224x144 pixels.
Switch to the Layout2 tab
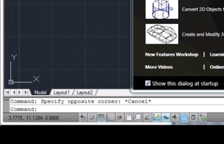coord(84,92)
